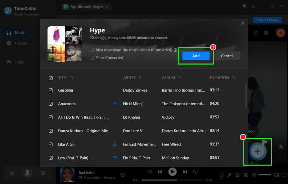Click the playback progress bar
288x184 pixels.
(172, 180)
